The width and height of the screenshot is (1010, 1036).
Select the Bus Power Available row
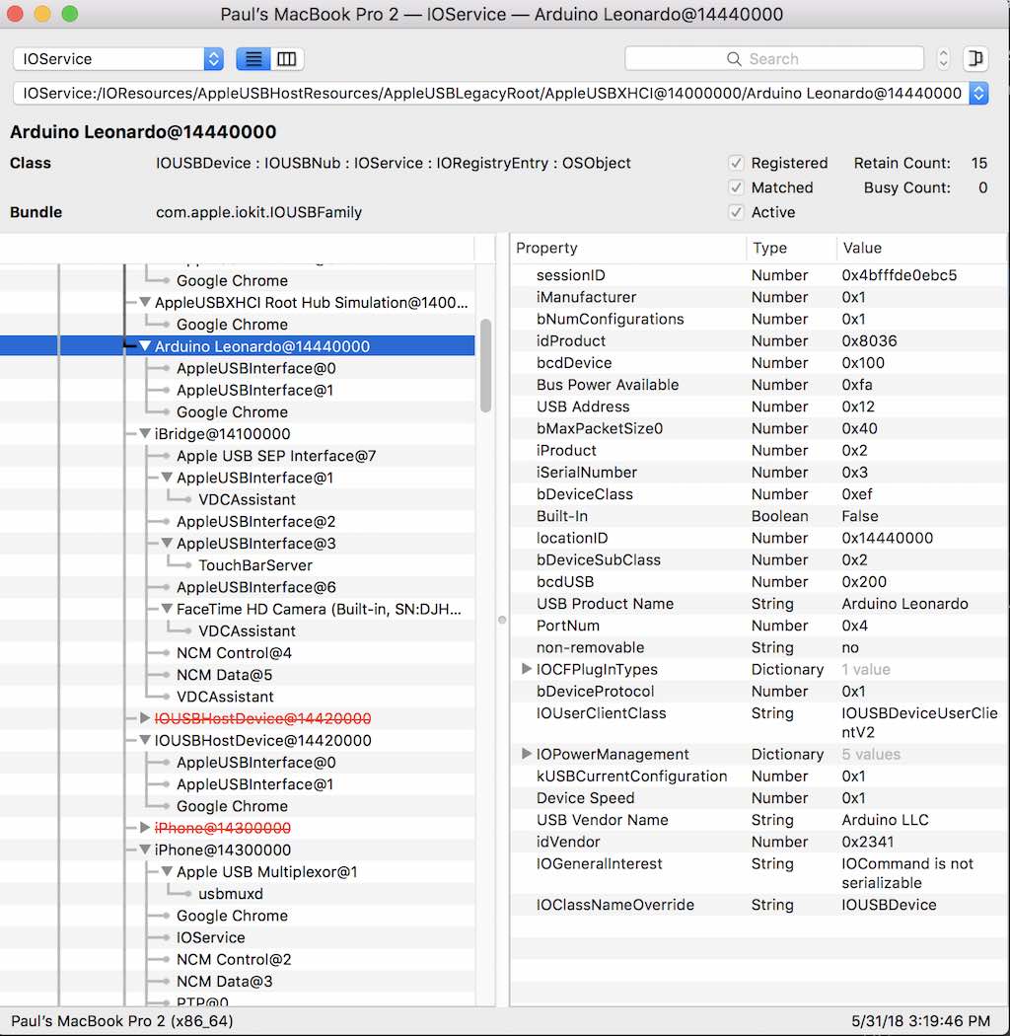758,385
